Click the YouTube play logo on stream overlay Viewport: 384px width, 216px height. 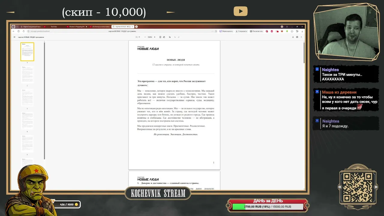(x=241, y=11)
